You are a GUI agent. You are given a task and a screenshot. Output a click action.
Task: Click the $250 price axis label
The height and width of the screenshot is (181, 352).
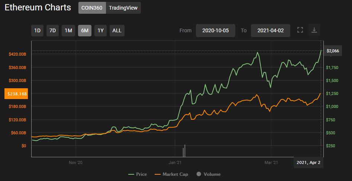330,146
